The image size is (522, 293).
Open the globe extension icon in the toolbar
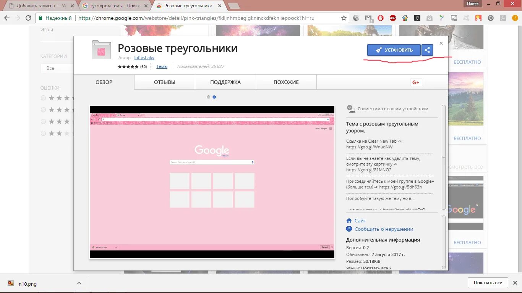click(x=356, y=18)
